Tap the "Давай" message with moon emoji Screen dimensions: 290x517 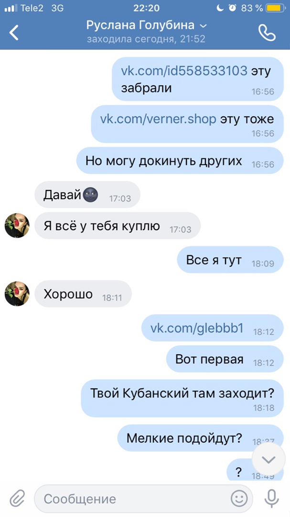click(x=87, y=195)
